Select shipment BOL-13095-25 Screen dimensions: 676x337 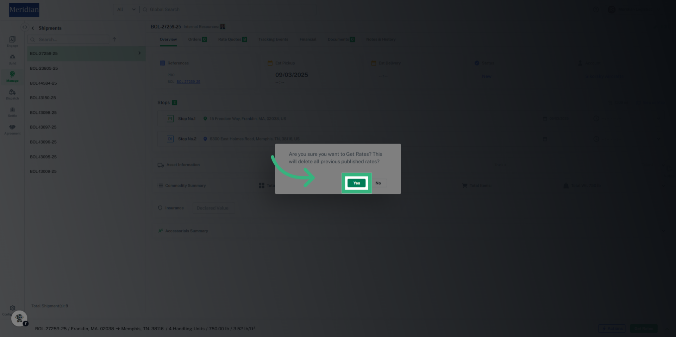click(86, 157)
